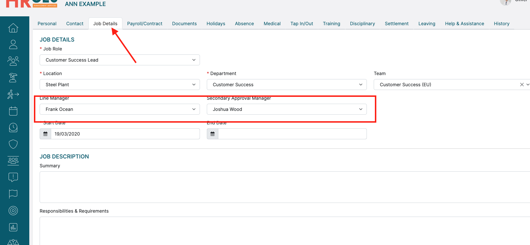Click into the Summary text area
The image size is (530, 245).
pos(284,187)
